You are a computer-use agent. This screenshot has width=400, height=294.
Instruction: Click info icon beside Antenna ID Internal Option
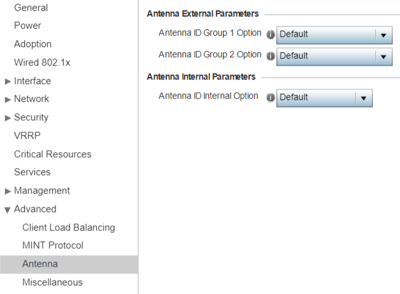[271, 97]
